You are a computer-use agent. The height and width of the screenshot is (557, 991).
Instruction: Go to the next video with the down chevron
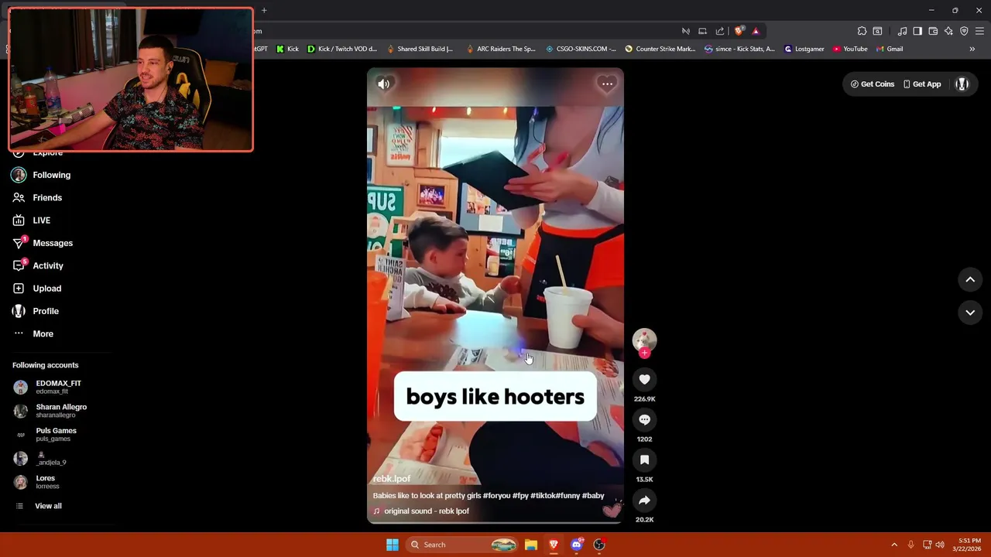[970, 312]
